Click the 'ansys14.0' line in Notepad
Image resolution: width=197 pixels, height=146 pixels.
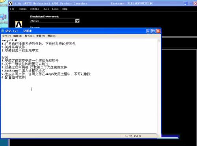click(x=9, y=40)
